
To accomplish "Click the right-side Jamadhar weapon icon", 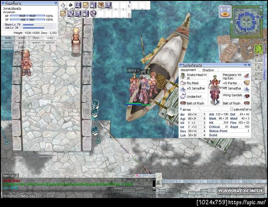I will click(x=247, y=89).
